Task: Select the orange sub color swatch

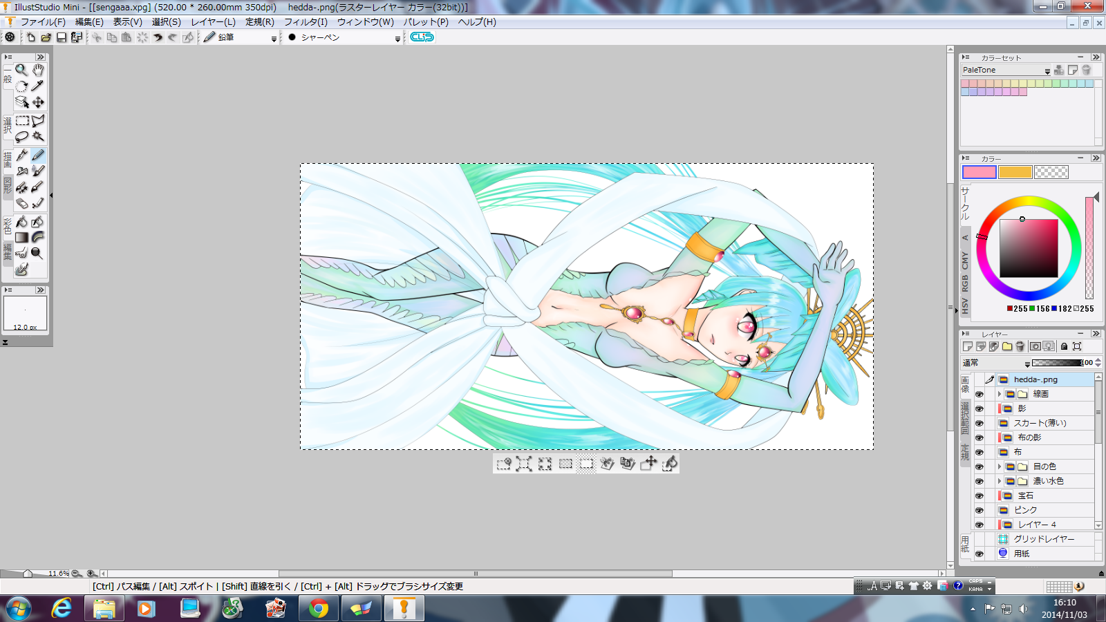Action: coord(1015,172)
